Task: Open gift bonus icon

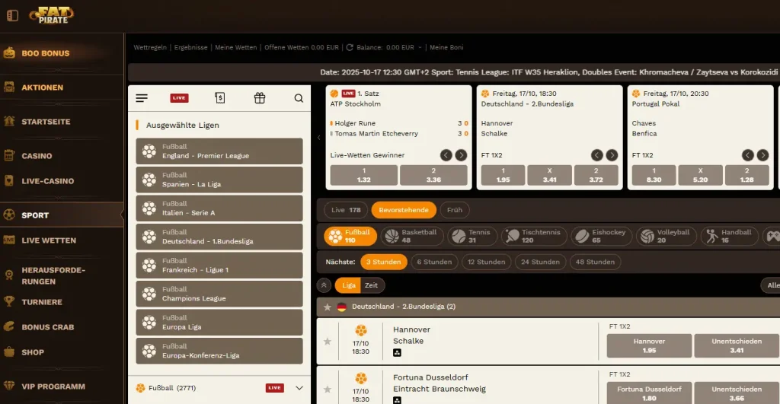Action: 259,98
